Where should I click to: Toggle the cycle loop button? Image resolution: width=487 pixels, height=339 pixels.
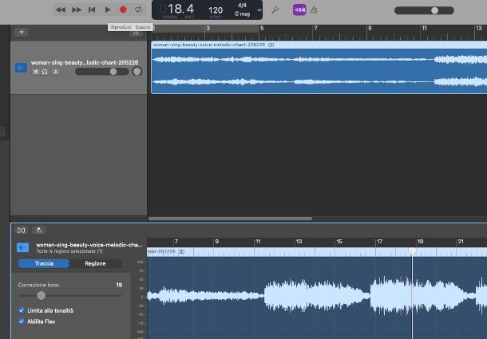[x=139, y=10]
